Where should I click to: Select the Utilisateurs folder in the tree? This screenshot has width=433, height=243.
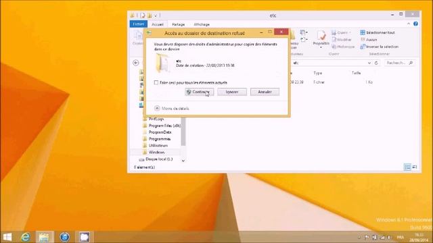click(x=158, y=146)
